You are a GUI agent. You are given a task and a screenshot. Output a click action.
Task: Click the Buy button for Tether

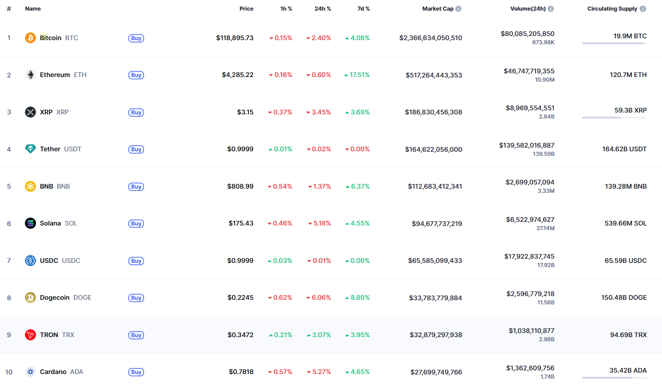click(x=136, y=149)
